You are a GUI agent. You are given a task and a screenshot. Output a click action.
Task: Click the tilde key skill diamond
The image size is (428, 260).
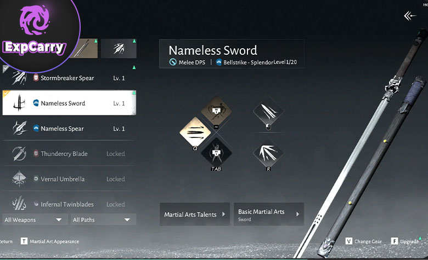216,111
